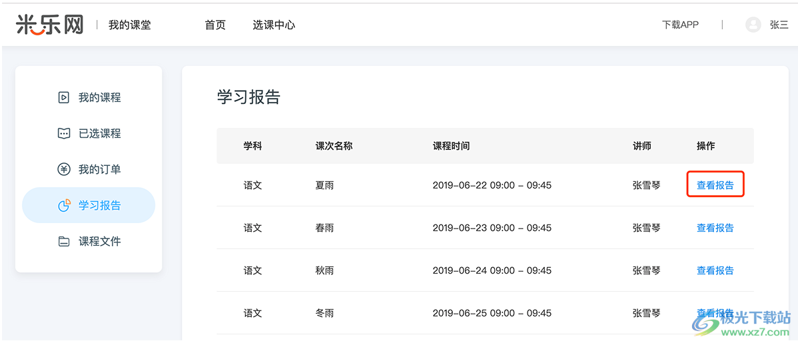Click time 2019-06-25 09:00 - 09:45

click(492, 313)
